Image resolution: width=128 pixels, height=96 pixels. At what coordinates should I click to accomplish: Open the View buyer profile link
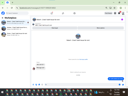click(83, 59)
